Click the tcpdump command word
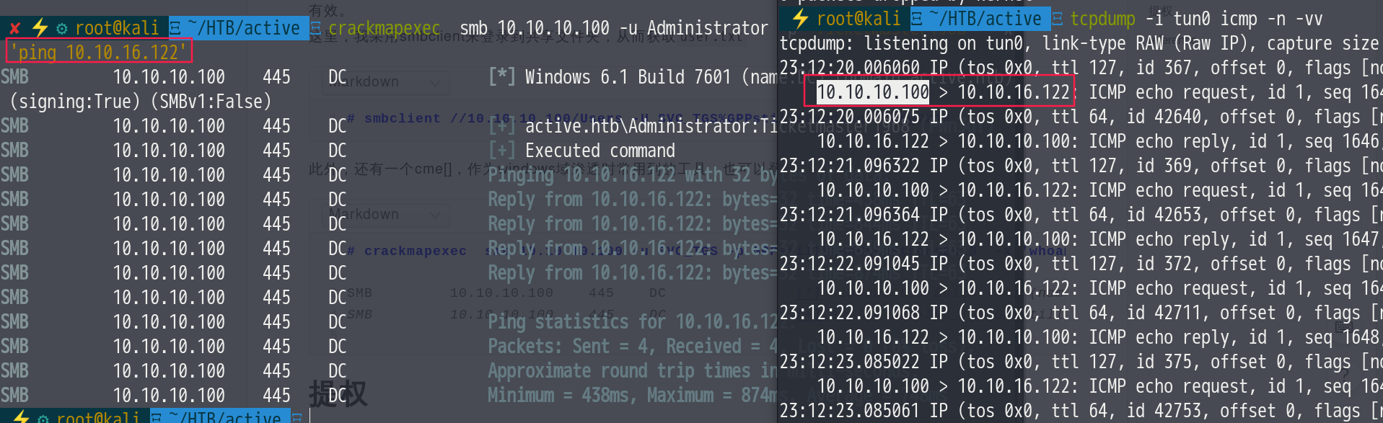 click(1102, 19)
